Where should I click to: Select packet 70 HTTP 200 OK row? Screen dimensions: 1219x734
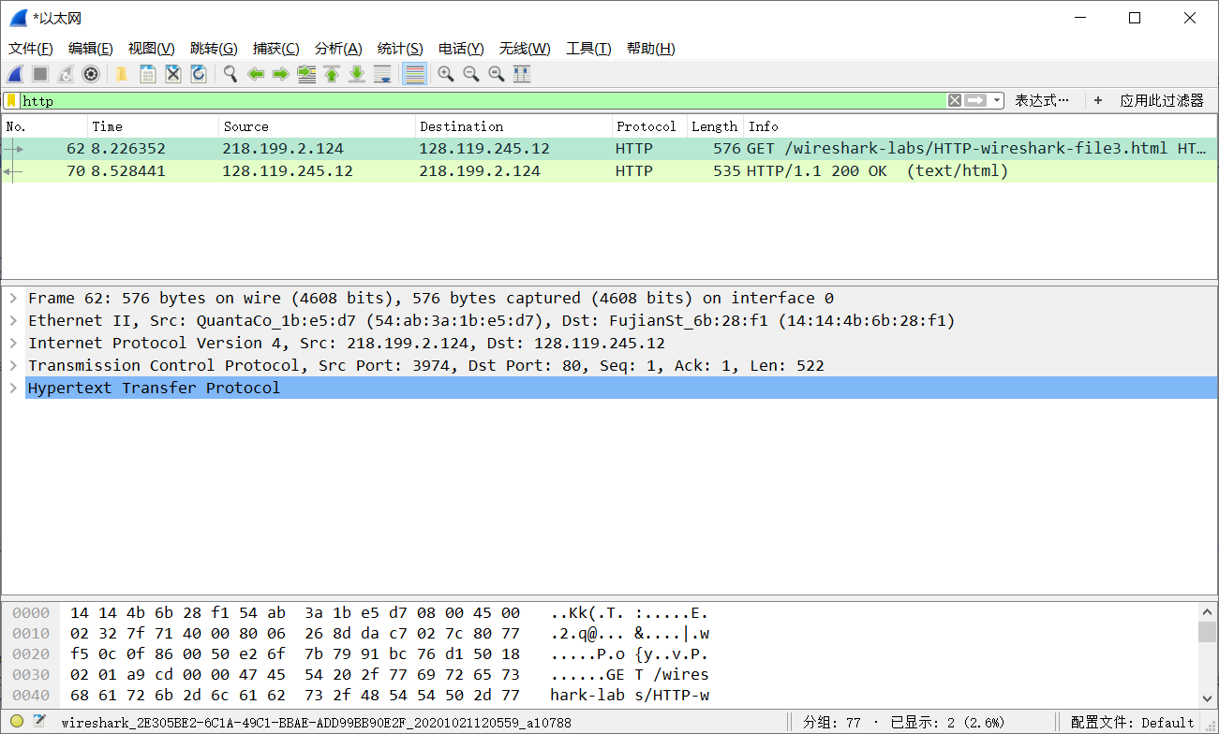coord(609,170)
